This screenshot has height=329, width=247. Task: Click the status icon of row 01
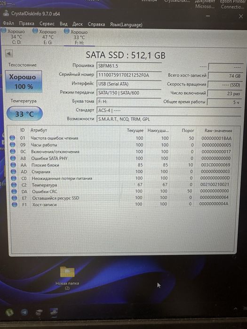12,138
